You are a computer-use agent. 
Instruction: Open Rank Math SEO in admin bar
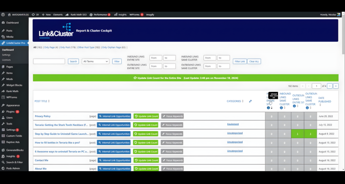76,15
